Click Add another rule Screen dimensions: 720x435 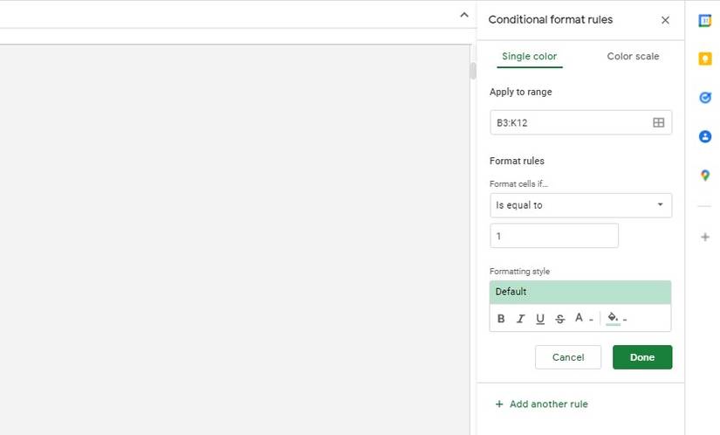[541, 404]
